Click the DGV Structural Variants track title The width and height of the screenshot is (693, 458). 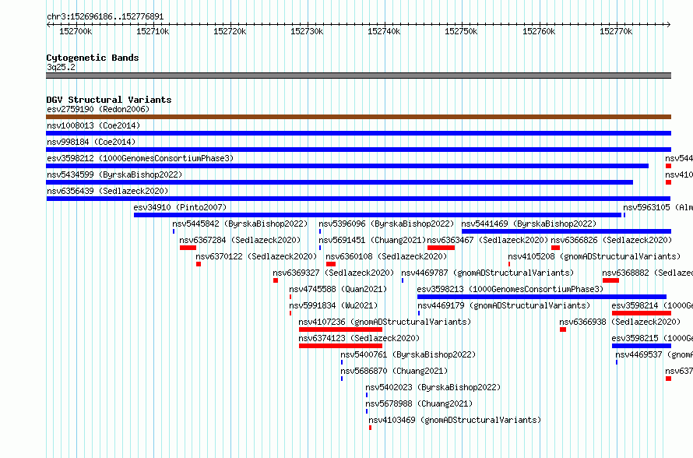[x=109, y=100]
